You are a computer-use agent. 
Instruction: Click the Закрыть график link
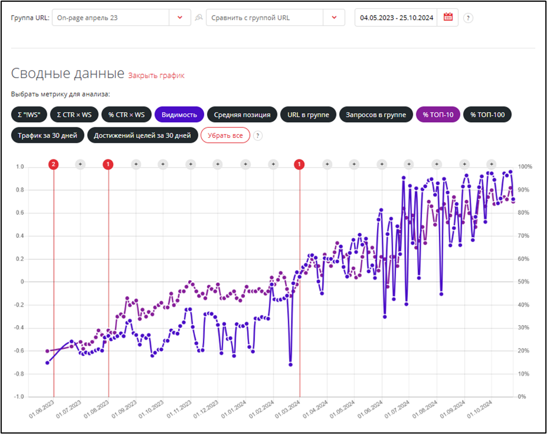point(156,75)
